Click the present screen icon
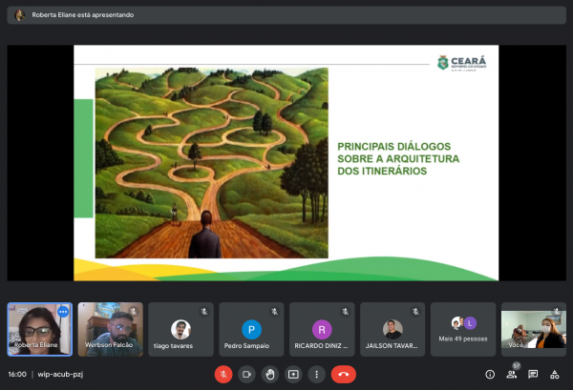 click(293, 375)
